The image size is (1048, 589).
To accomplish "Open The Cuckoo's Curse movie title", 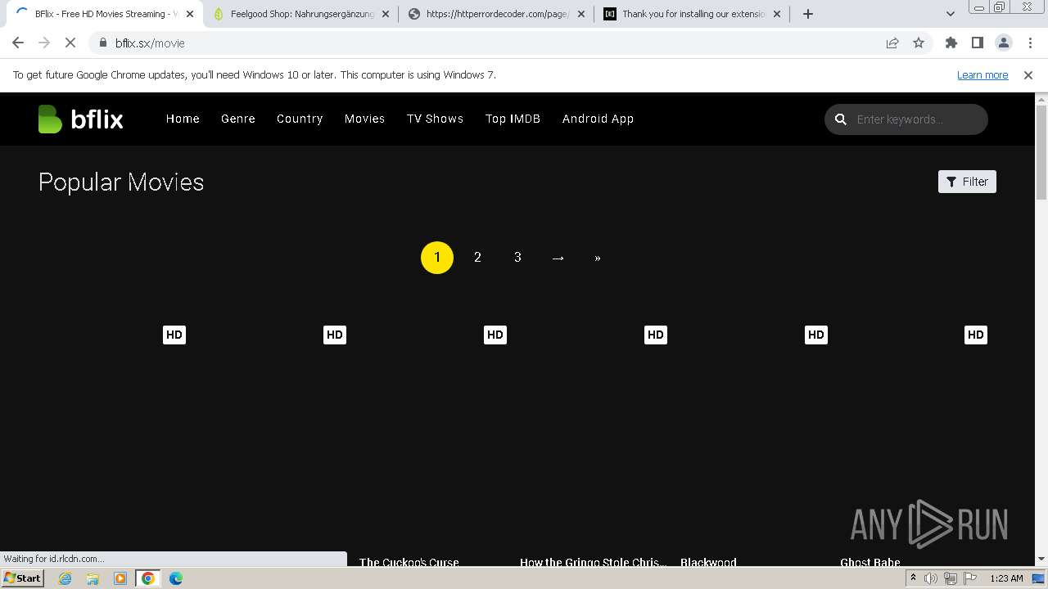I will 409,562.
